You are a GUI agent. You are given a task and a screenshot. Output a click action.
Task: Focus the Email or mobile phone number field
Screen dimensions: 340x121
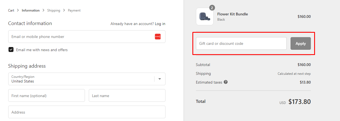click(x=87, y=37)
